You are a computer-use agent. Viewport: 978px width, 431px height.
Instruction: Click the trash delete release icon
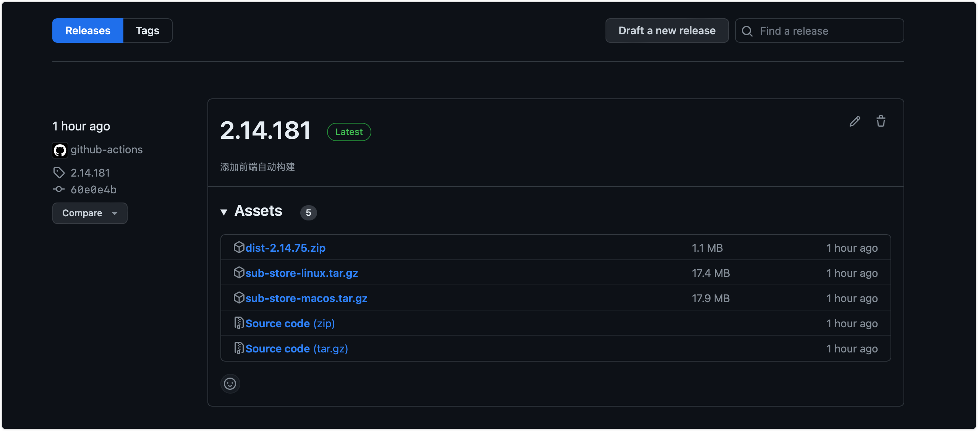click(881, 121)
